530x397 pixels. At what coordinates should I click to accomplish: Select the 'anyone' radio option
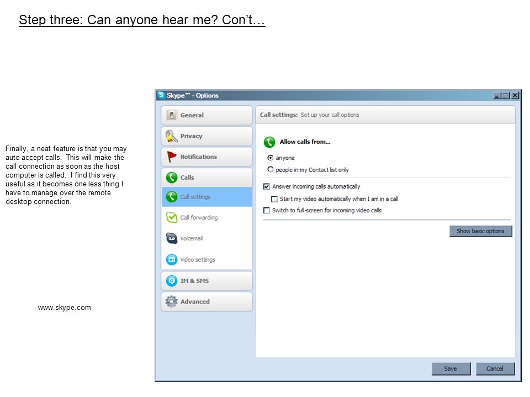271,158
